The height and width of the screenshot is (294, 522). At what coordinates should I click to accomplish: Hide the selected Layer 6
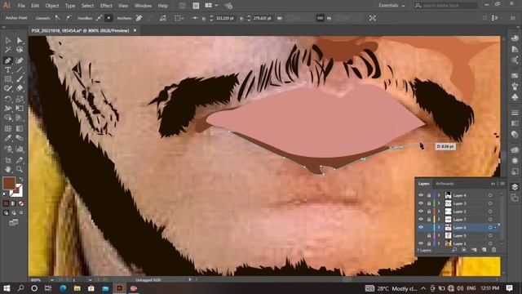[x=421, y=227]
